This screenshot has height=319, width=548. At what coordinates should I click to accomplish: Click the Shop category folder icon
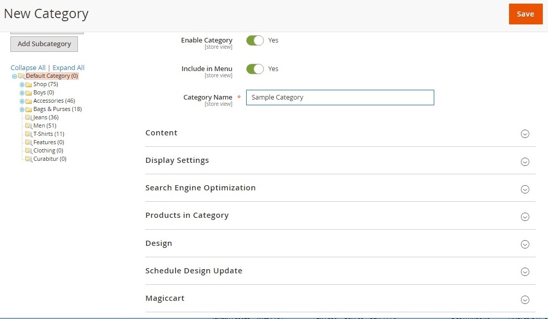click(x=29, y=85)
